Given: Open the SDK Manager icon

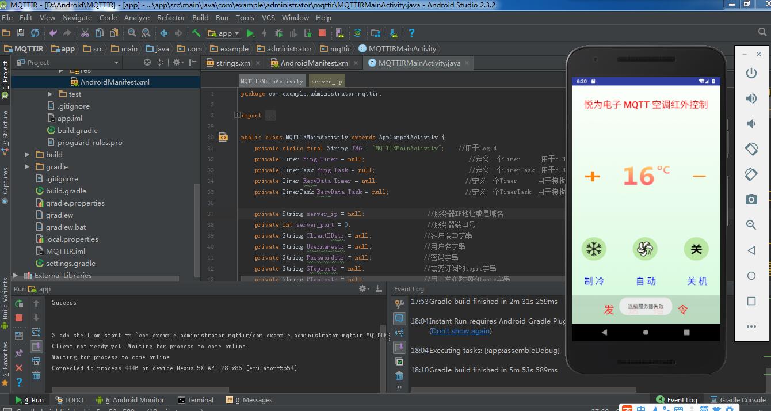Looking at the screenshot, I should pos(394,33).
